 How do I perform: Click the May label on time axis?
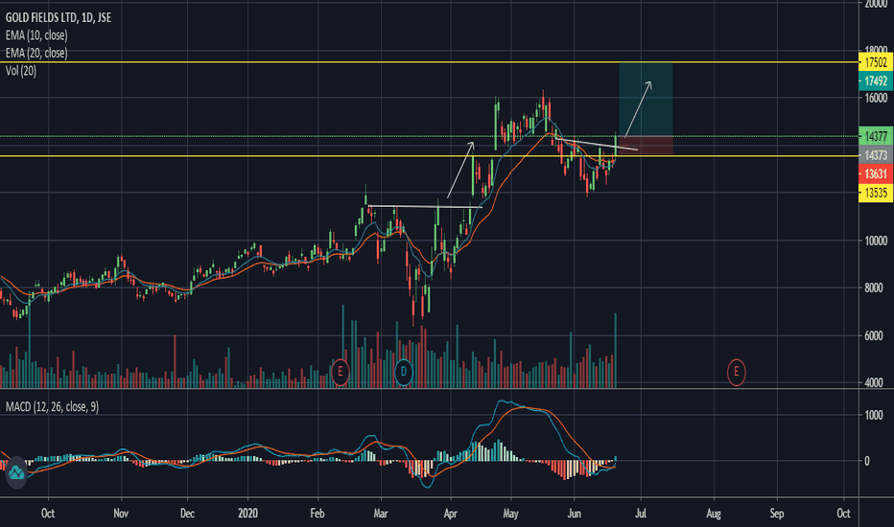(x=511, y=514)
